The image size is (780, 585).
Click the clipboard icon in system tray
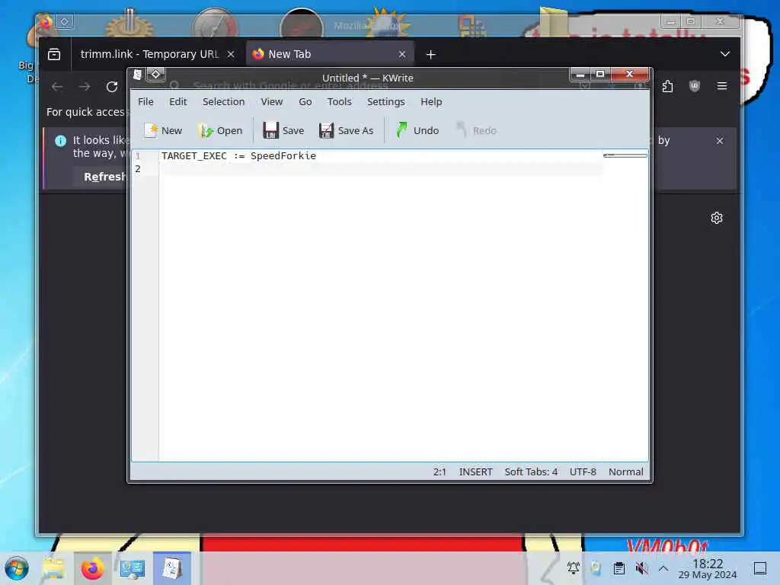pos(619,567)
